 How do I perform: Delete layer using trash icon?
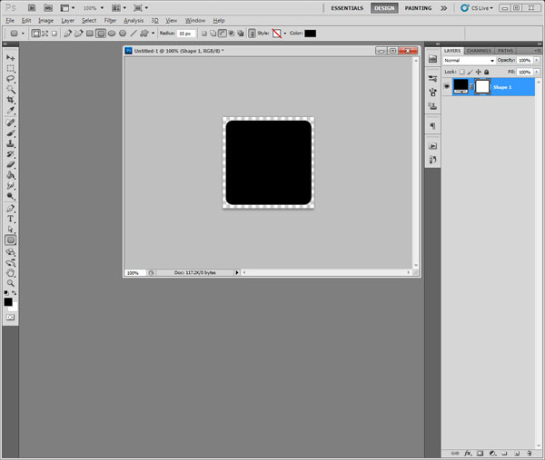point(529,453)
